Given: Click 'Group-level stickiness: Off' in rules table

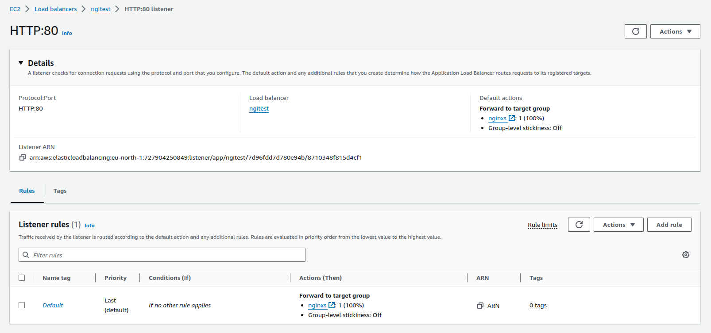Looking at the screenshot, I should point(345,315).
